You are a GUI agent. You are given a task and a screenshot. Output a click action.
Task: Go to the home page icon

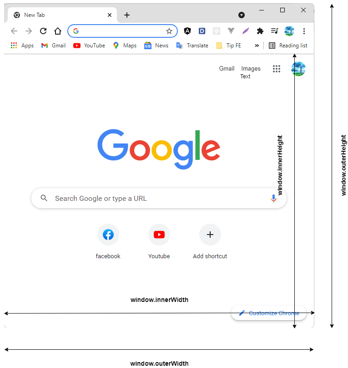tap(58, 31)
